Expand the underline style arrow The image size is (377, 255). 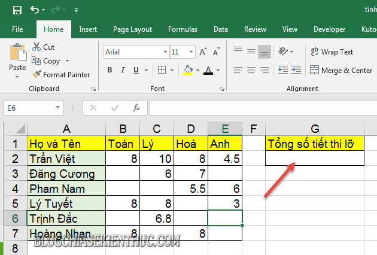tap(146, 70)
